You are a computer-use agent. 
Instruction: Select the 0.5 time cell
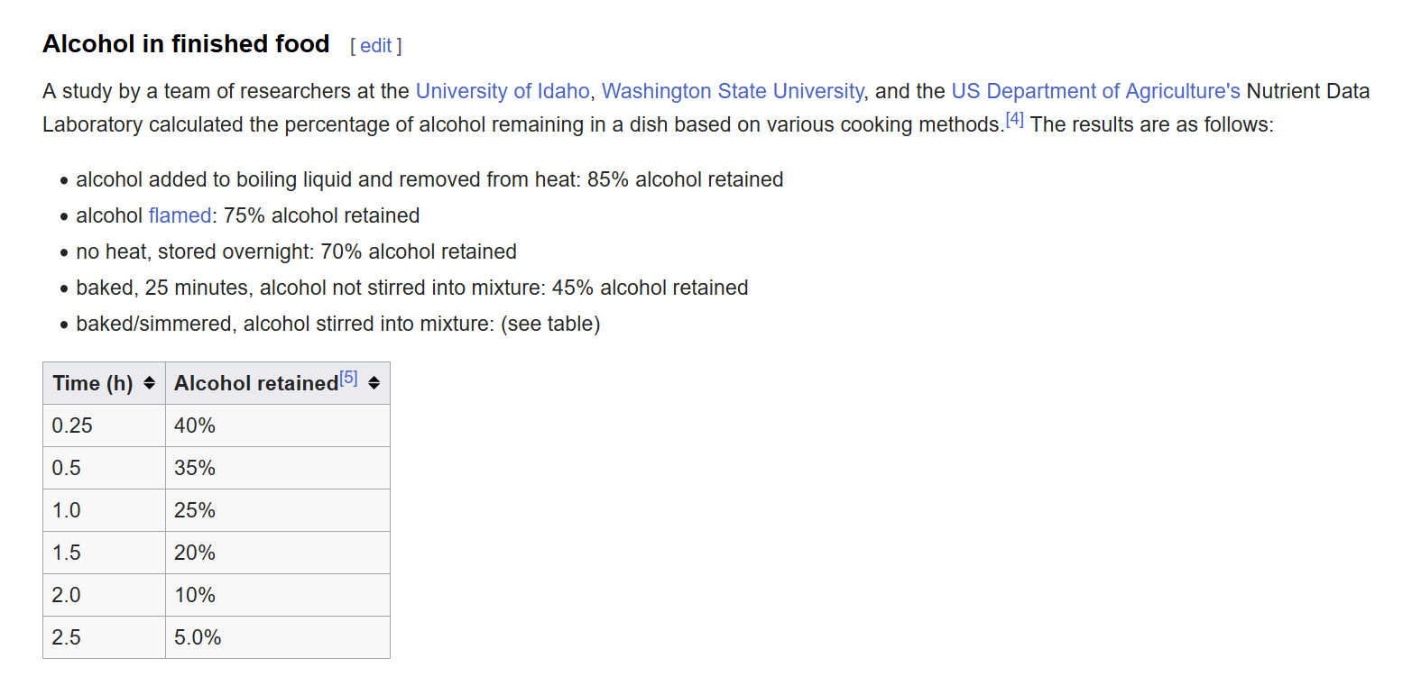[67, 468]
